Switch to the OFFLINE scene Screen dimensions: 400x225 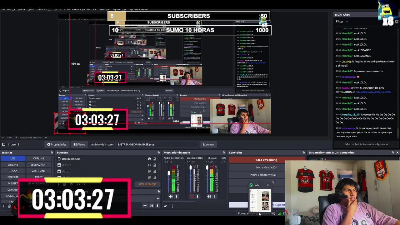click(38, 158)
